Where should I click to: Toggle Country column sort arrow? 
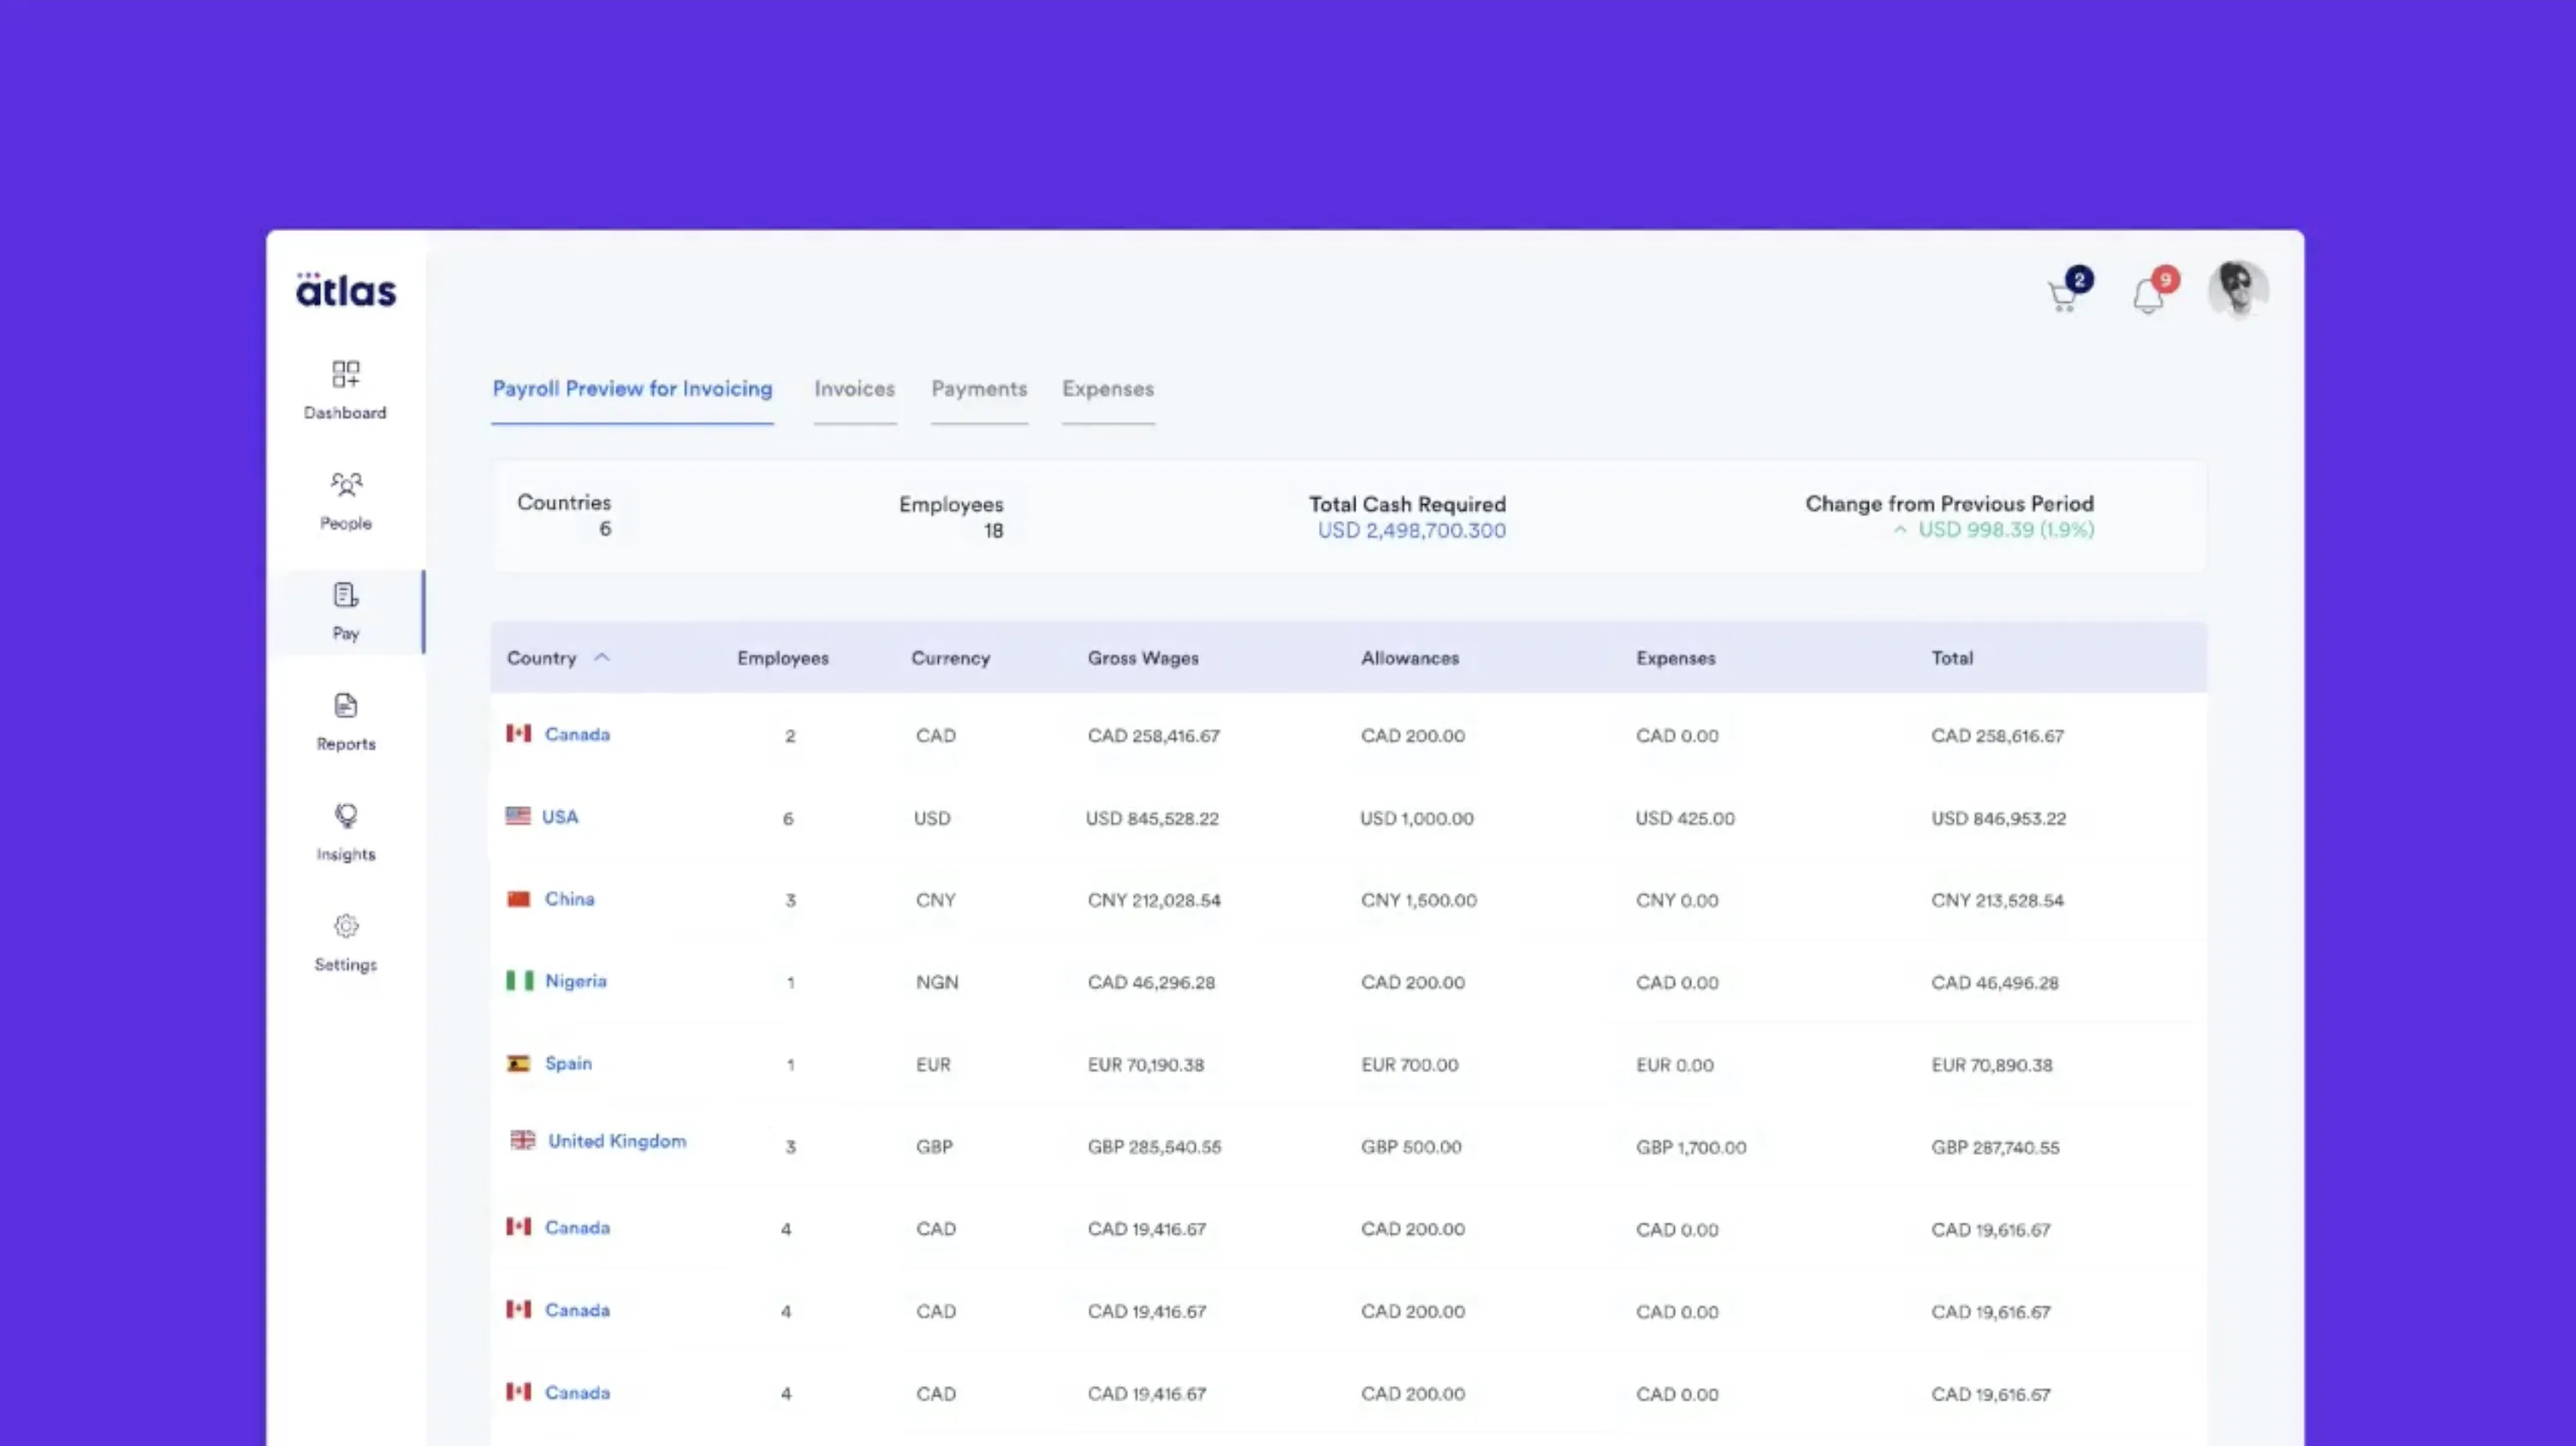pyautogui.click(x=602, y=657)
